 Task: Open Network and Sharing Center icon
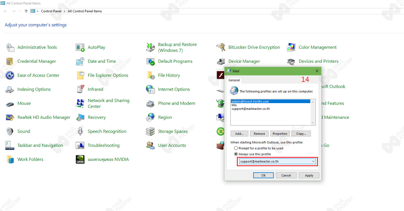tap(80, 103)
